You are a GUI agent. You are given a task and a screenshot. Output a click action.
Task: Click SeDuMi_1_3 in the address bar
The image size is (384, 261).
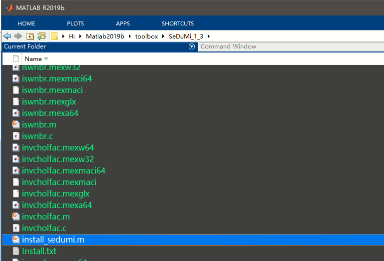click(186, 36)
